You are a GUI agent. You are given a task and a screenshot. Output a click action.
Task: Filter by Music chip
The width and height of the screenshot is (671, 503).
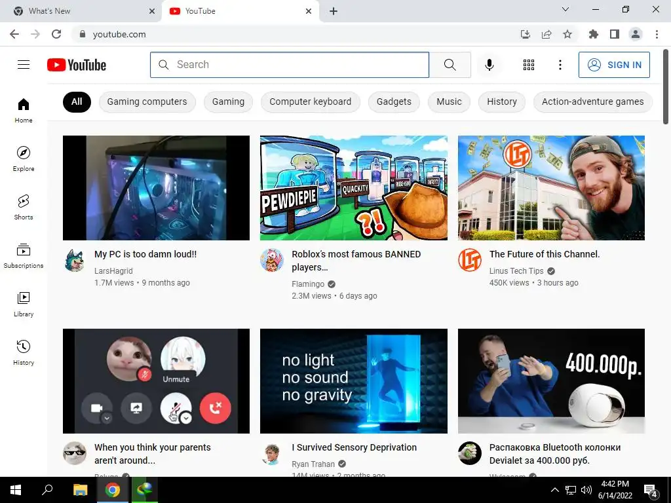449,102
